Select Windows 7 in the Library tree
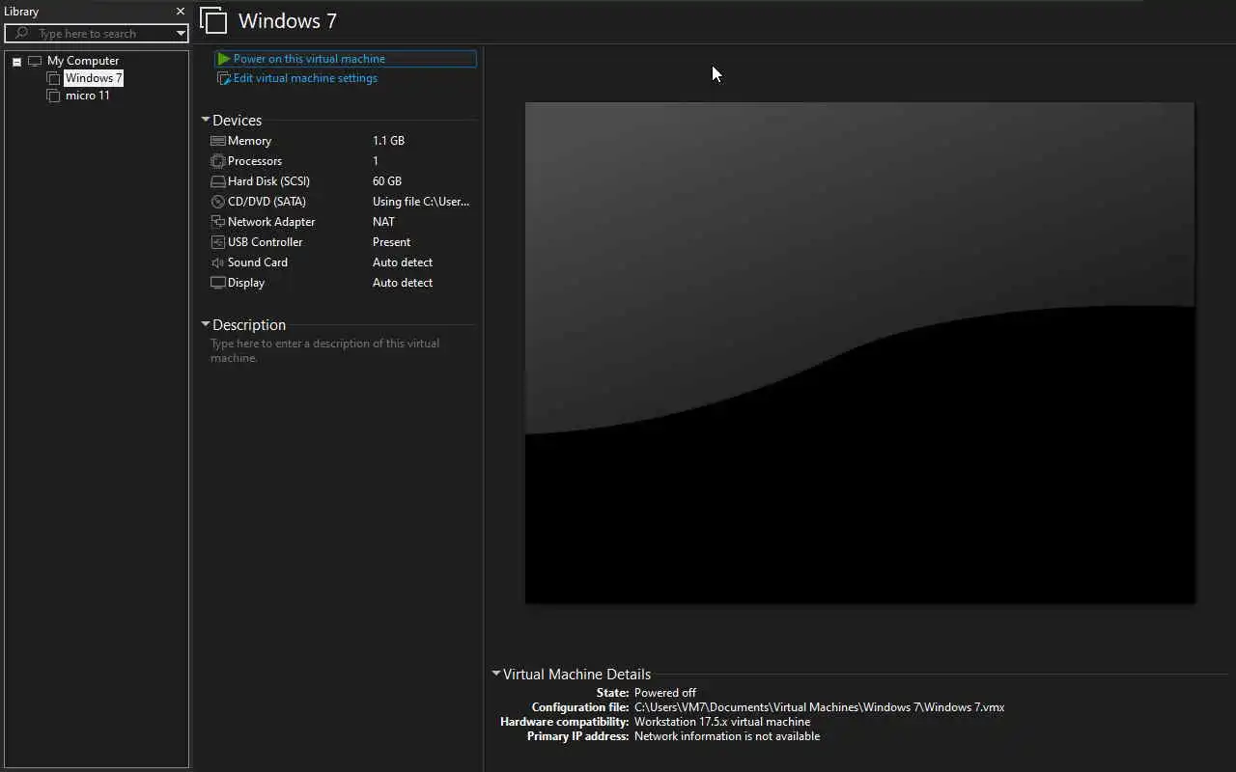This screenshot has width=1236, height=772. [x=94, y=78]
